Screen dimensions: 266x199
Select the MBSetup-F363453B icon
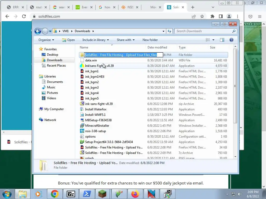point(82,120)
